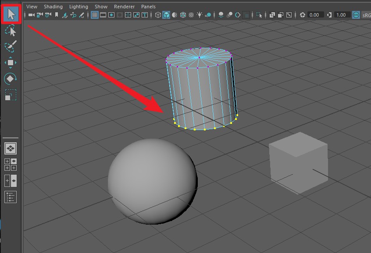Click the Gamma value field 1.00
371x253 pixels.
342,15
